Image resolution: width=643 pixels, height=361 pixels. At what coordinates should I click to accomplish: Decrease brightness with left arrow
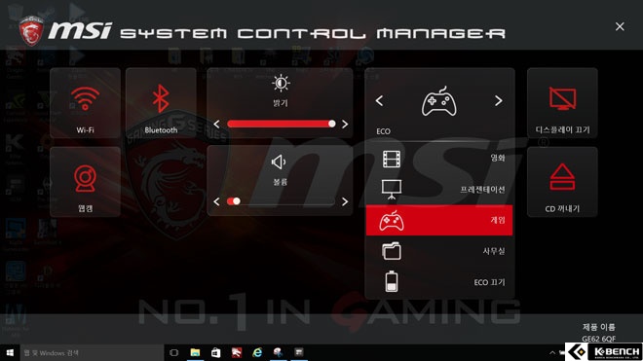(x=216, y=124)
